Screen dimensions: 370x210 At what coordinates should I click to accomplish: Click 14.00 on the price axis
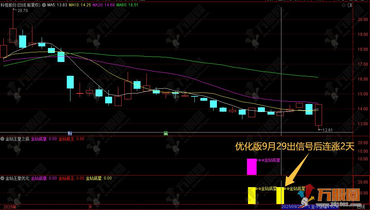click(x=363, y=109)
